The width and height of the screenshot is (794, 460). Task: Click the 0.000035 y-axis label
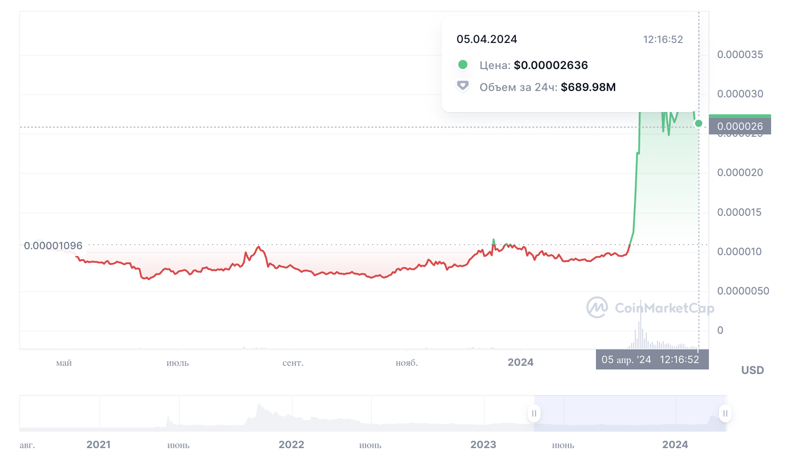[x=740, y=54]
